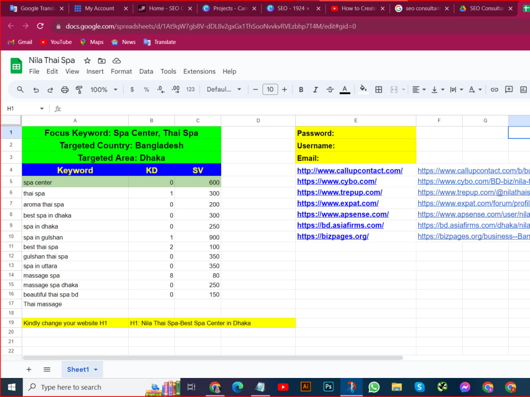
Task: Expand the Name box H1 dropdown
Action: (x=42, y=109)
